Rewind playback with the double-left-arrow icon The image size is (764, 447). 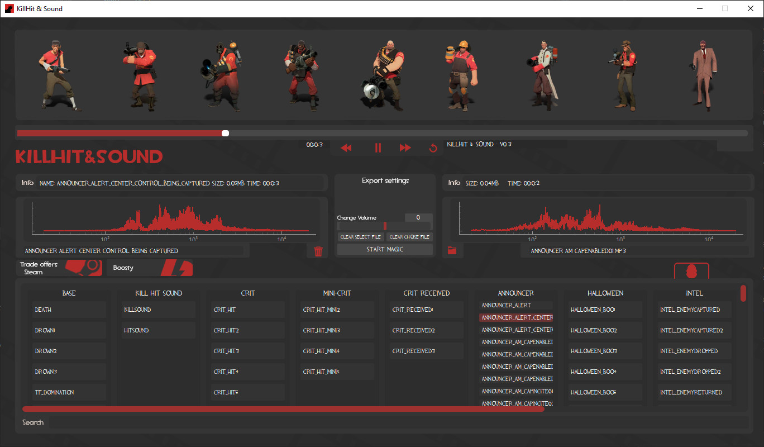(346, 147)
